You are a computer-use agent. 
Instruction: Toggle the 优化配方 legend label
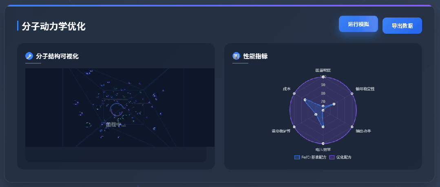point(344,157)
